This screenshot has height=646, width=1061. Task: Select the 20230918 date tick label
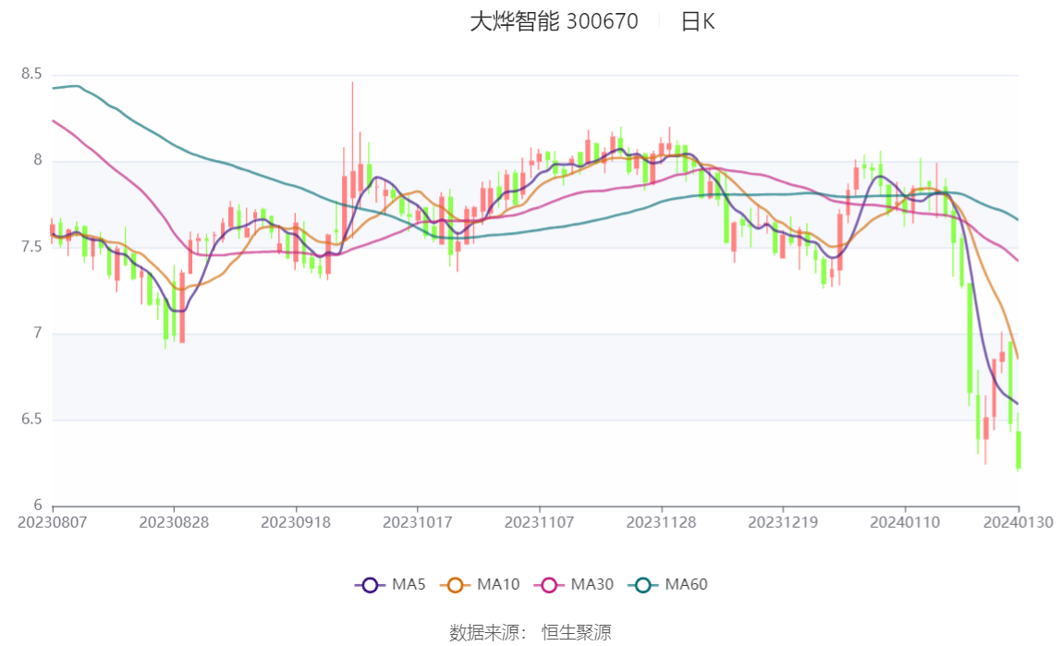pos(296,522)
